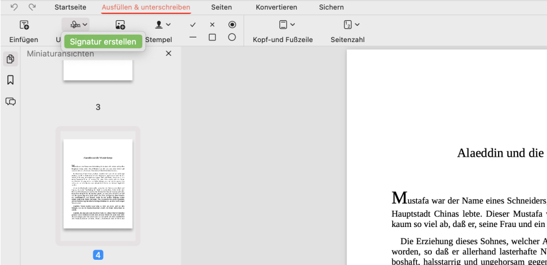Screen dimensions: 547x265
Task: Open the Seitenzahl page number dropdown
Action: point(356,25)
